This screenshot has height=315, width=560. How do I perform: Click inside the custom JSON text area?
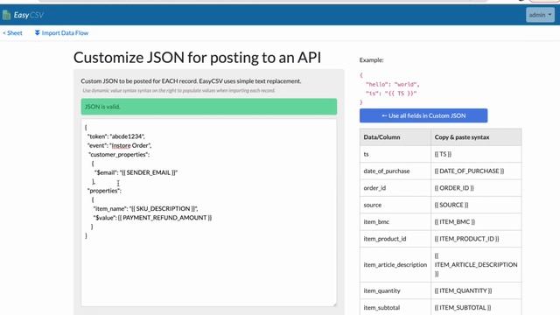pyautogui.click(x=208, y=213)
